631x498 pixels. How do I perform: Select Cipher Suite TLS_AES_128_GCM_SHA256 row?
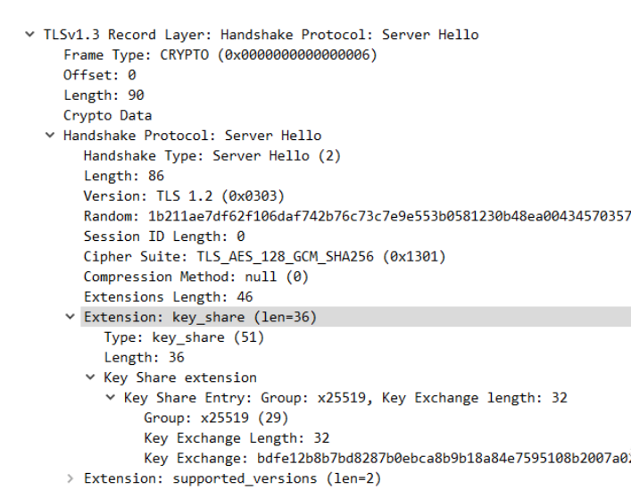(264, 256)
